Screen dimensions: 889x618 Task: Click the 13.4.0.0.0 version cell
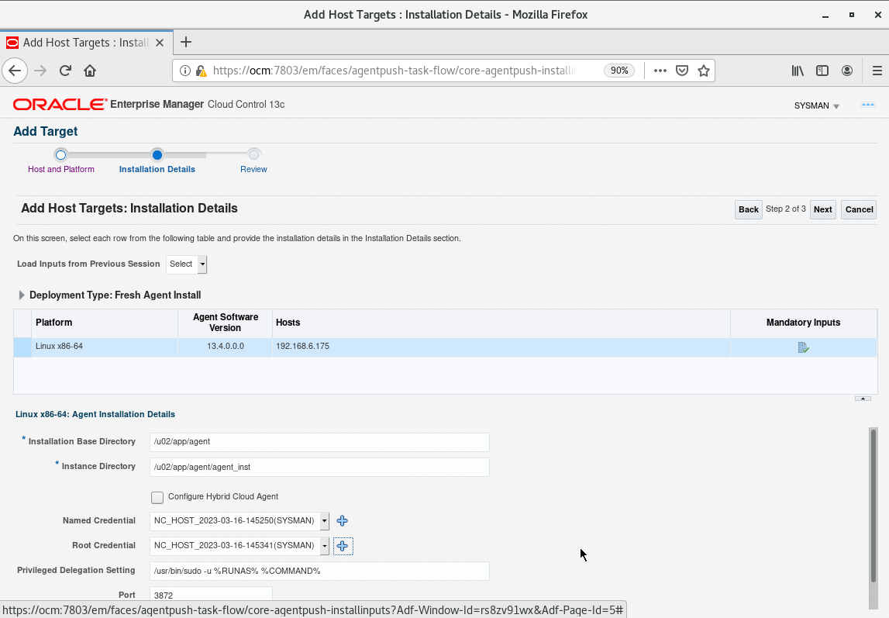(225, 347)
